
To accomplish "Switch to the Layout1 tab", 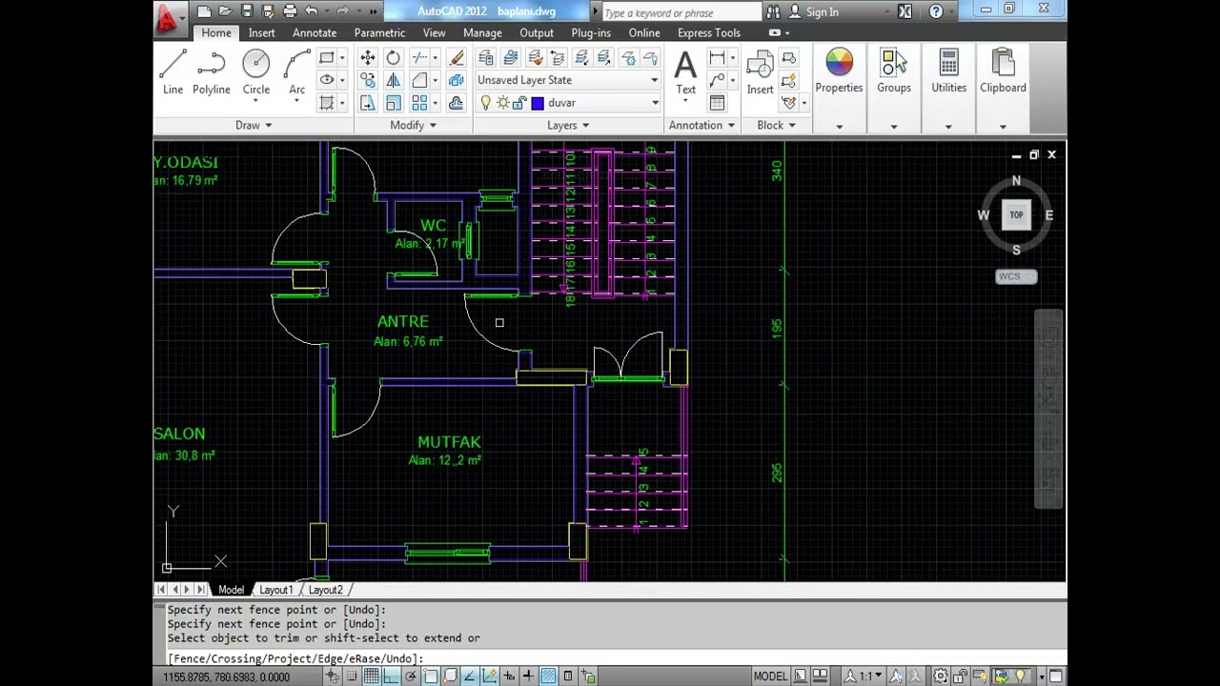I will click(276, 590).
